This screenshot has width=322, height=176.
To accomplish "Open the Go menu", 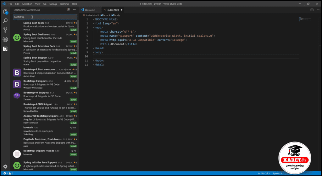I will 45,4.
